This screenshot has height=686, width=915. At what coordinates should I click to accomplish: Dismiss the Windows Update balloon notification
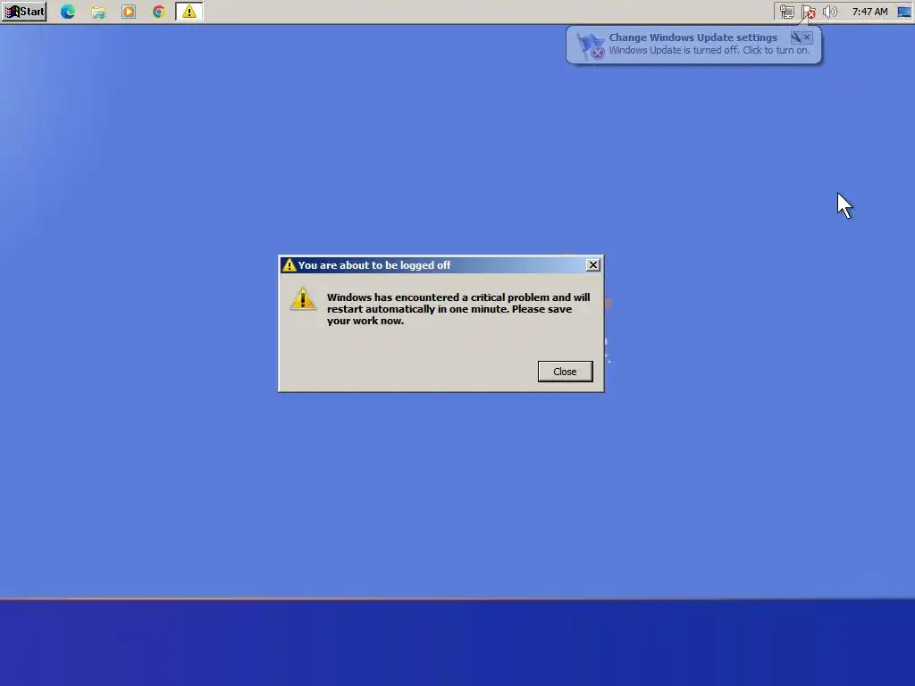(807, 38)
